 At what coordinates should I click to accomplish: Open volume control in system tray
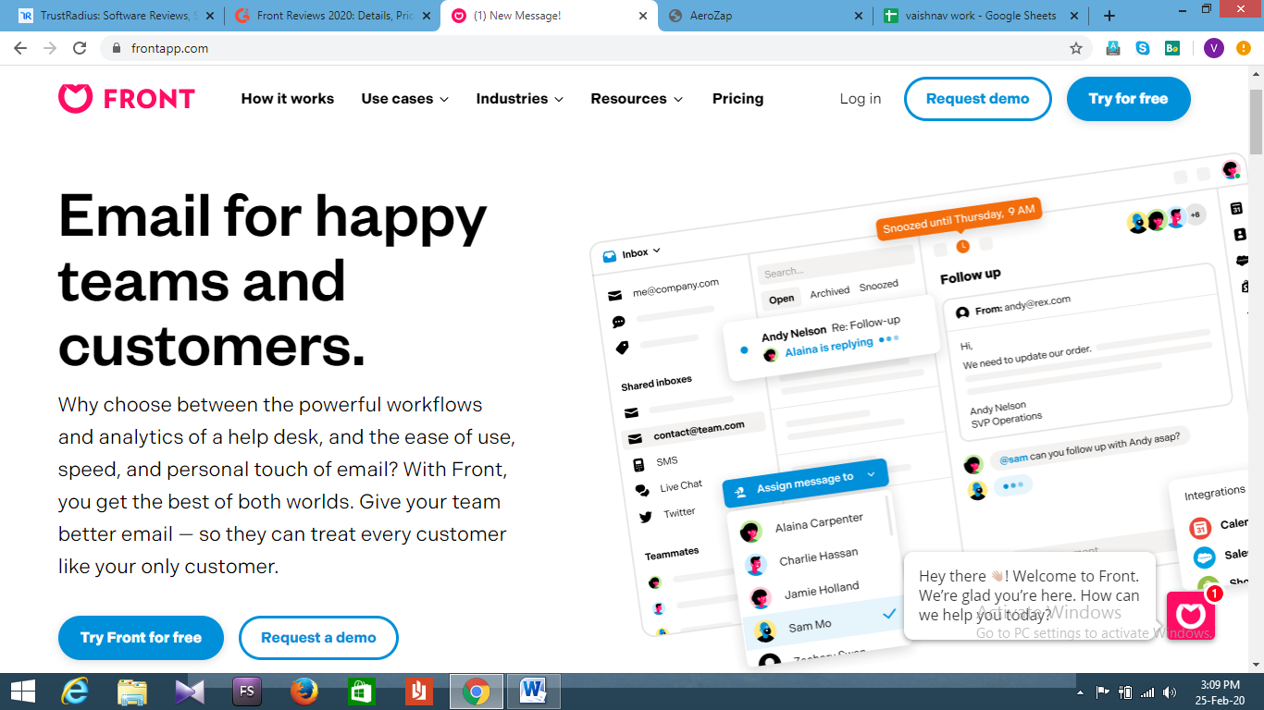coord(1171,692)
